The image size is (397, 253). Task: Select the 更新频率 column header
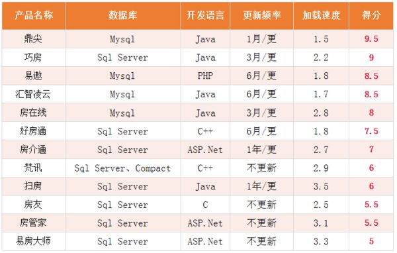262,15
